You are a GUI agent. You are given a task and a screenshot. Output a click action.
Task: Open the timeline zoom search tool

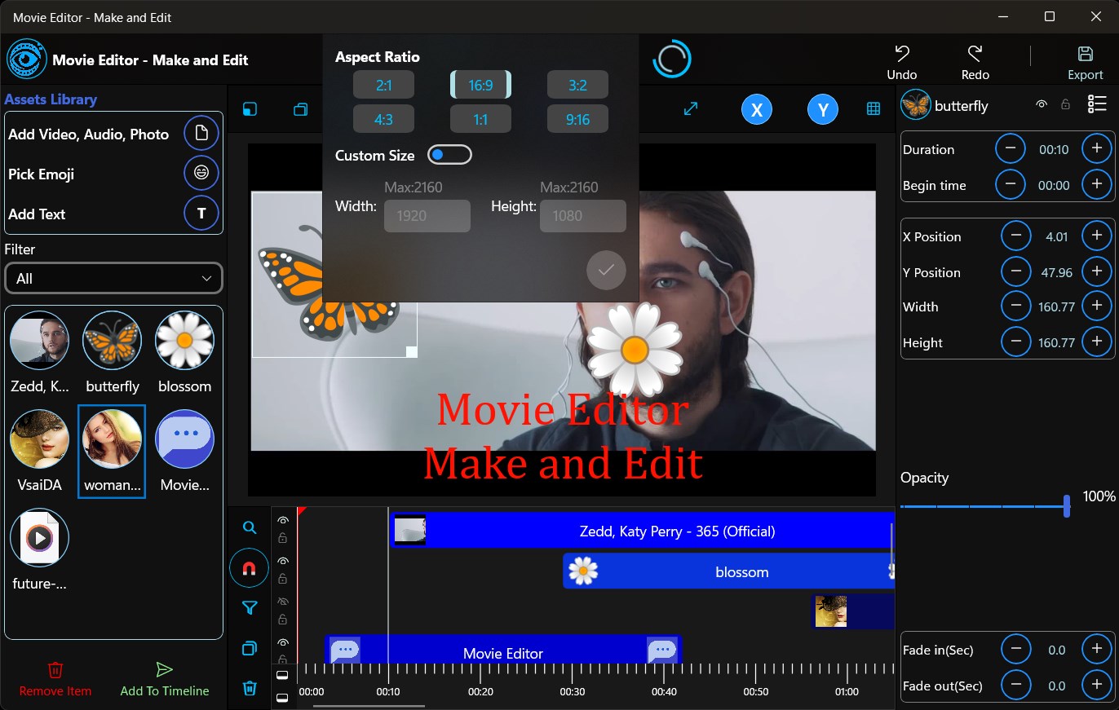pyautogui.click(x=249, y=527)
